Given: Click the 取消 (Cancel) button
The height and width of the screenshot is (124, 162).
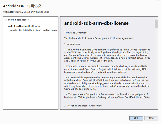Looking at the screenshot, I should click(151, 118).
